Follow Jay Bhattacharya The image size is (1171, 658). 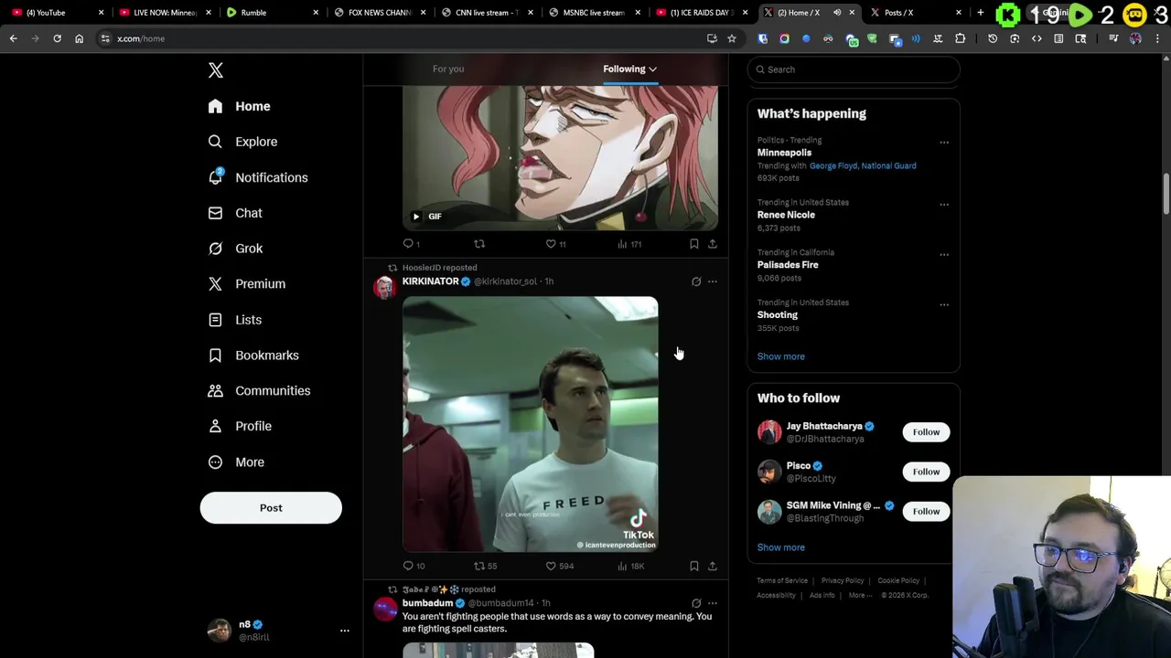click(x=926, y=432)
